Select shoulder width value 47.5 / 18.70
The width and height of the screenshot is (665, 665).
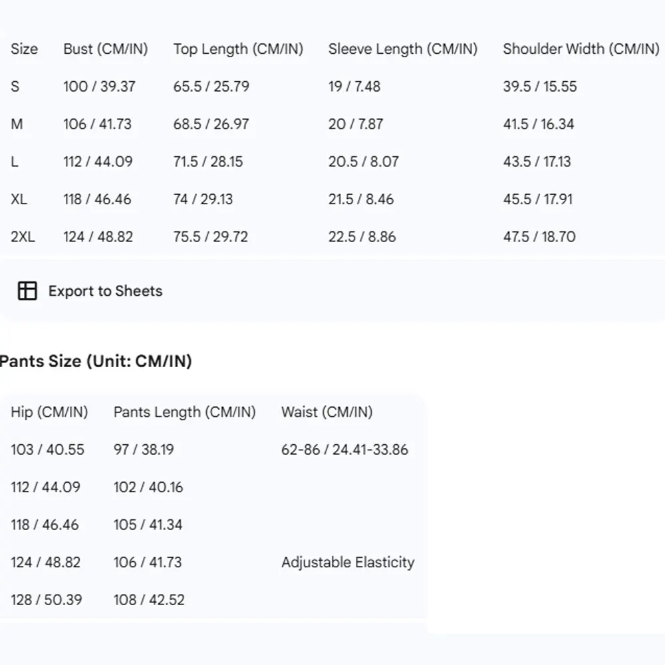tap(539, 237)
